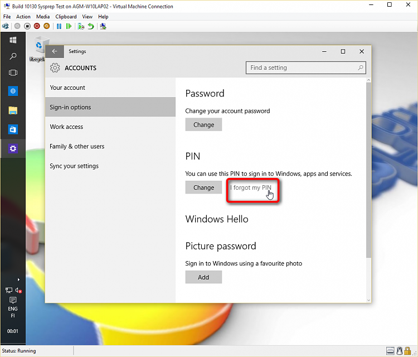The width and height of the screenshot is (418, 357).
Task: Open the Help menu
Action: click(x=103, y=17)
